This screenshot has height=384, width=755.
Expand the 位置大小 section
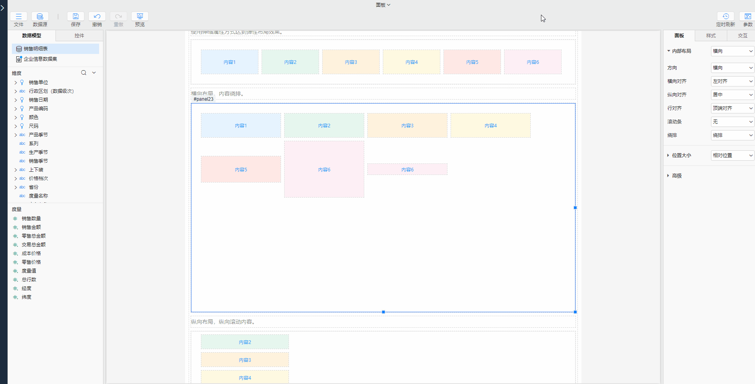668,156
